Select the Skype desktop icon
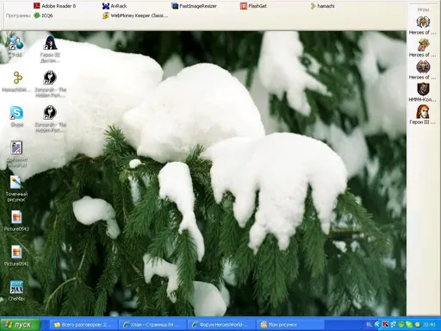The image size is (441, 331). [x=16, y=116]
